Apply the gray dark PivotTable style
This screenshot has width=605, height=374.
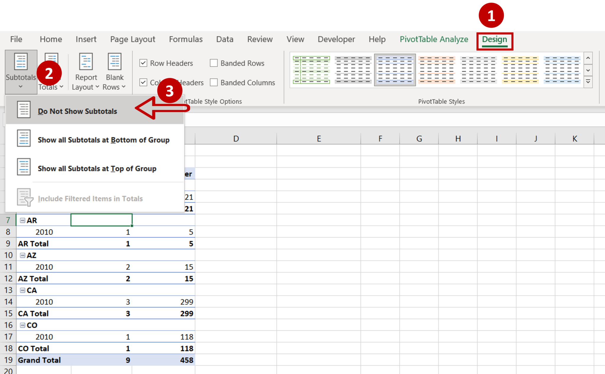click(353, 70)
